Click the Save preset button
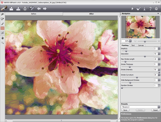161x122 pixels. 125,110
